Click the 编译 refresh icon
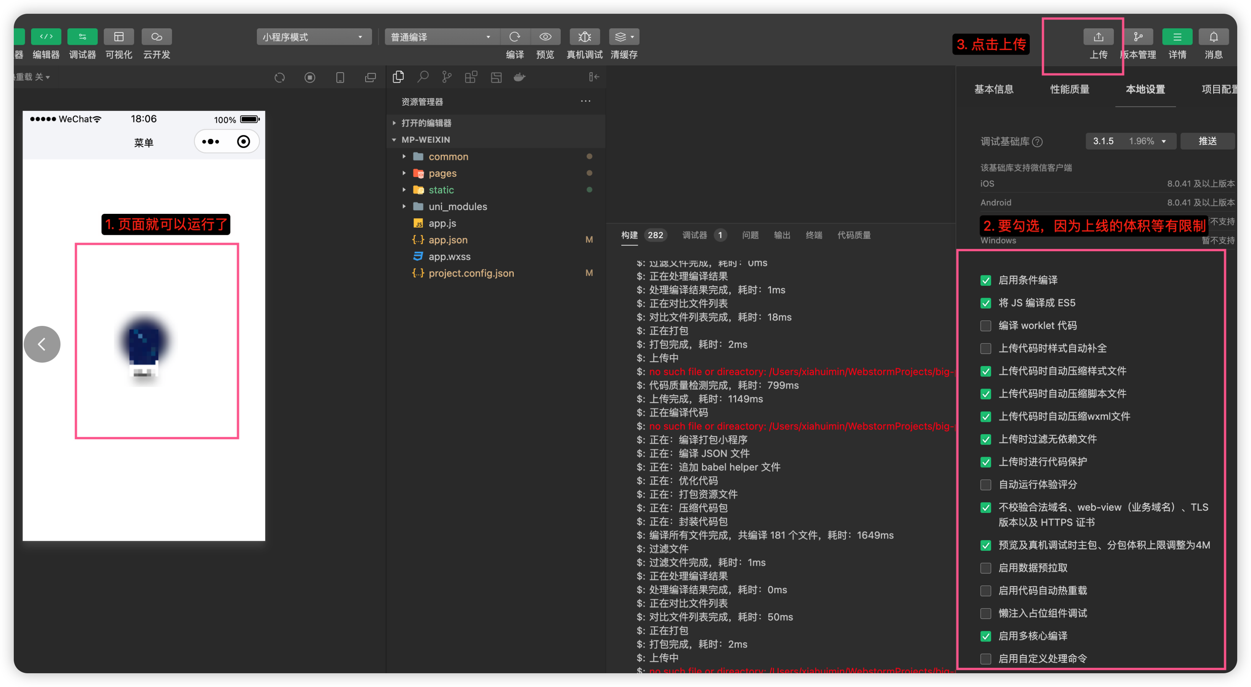This screenshot has height=687, width=1251. pos(515,37)
